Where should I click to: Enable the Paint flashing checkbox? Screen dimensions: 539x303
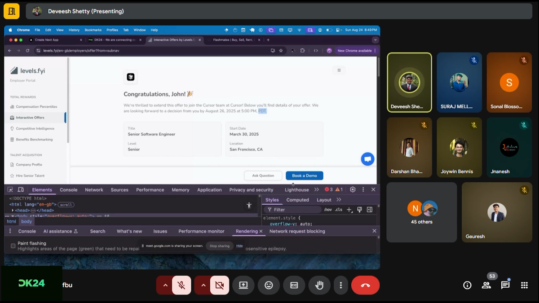coord(13,246)
